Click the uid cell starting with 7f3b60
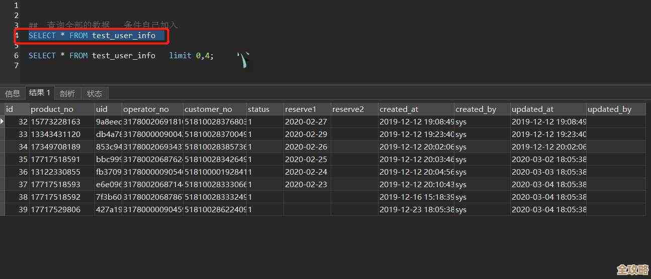 (108, 197)
